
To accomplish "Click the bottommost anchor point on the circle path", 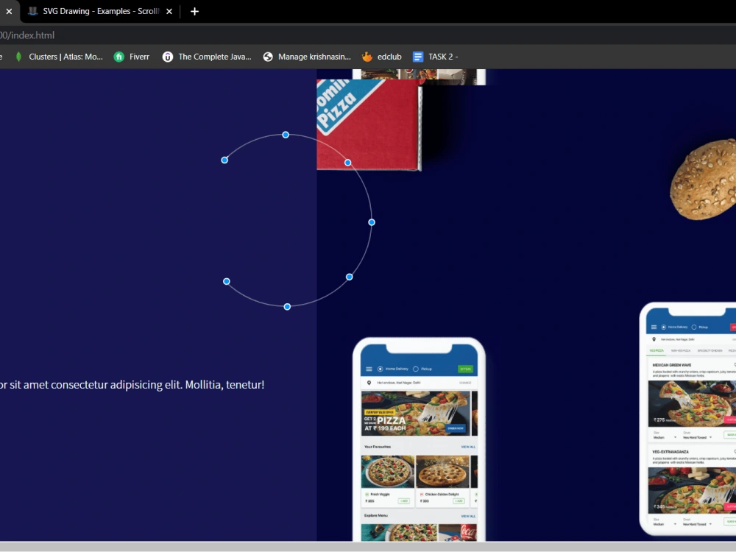I will (287, 306).
